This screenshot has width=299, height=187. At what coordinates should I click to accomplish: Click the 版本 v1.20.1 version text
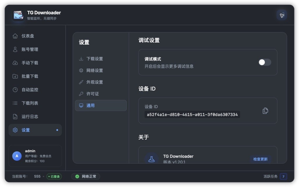click(174, 162)
